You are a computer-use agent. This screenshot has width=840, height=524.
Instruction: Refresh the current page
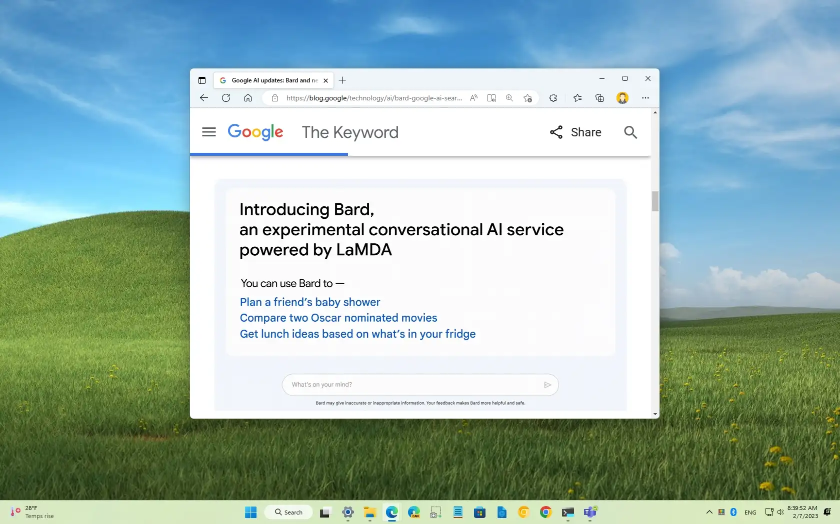(x=226, y=98)
